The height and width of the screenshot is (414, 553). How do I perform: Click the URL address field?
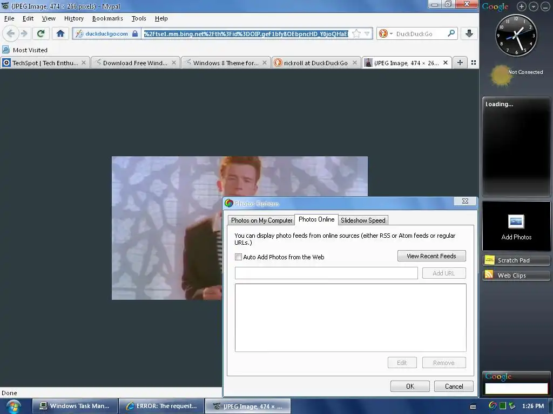tap(246, 34)
